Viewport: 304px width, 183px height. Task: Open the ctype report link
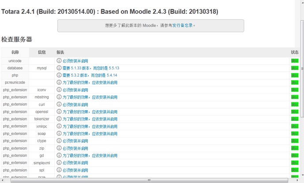coord(75,141)
